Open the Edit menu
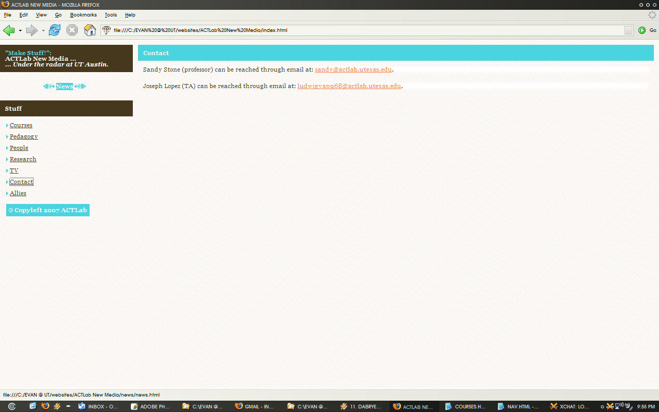The width and height of the screenshot is (659, 412). click(24, 15)
